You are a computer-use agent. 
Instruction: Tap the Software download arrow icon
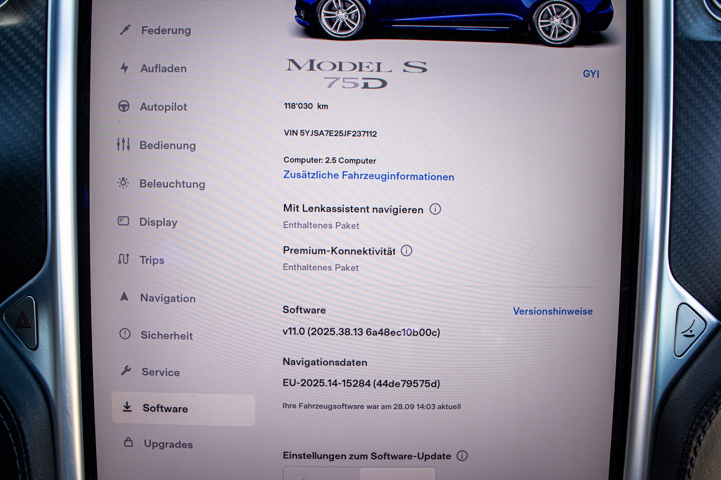(x=127, y=407)
